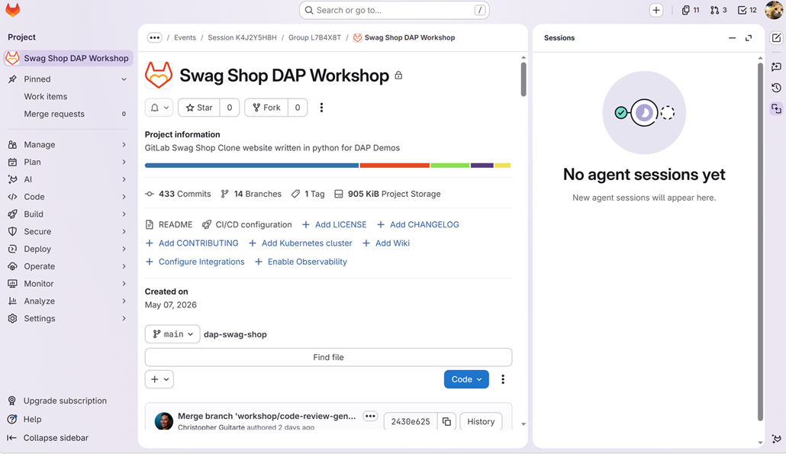Viewport: 786px width, 454px height.
Task: Open kebab menu next to Code button
Action: (503, 379)
